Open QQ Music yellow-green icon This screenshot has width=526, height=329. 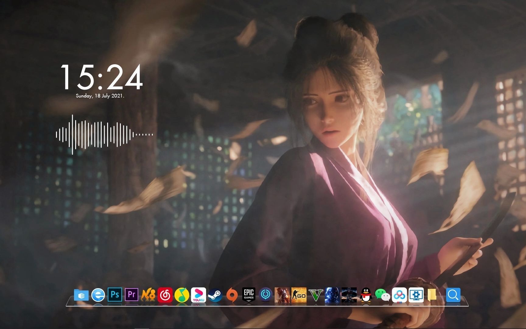tap(182, 295)
